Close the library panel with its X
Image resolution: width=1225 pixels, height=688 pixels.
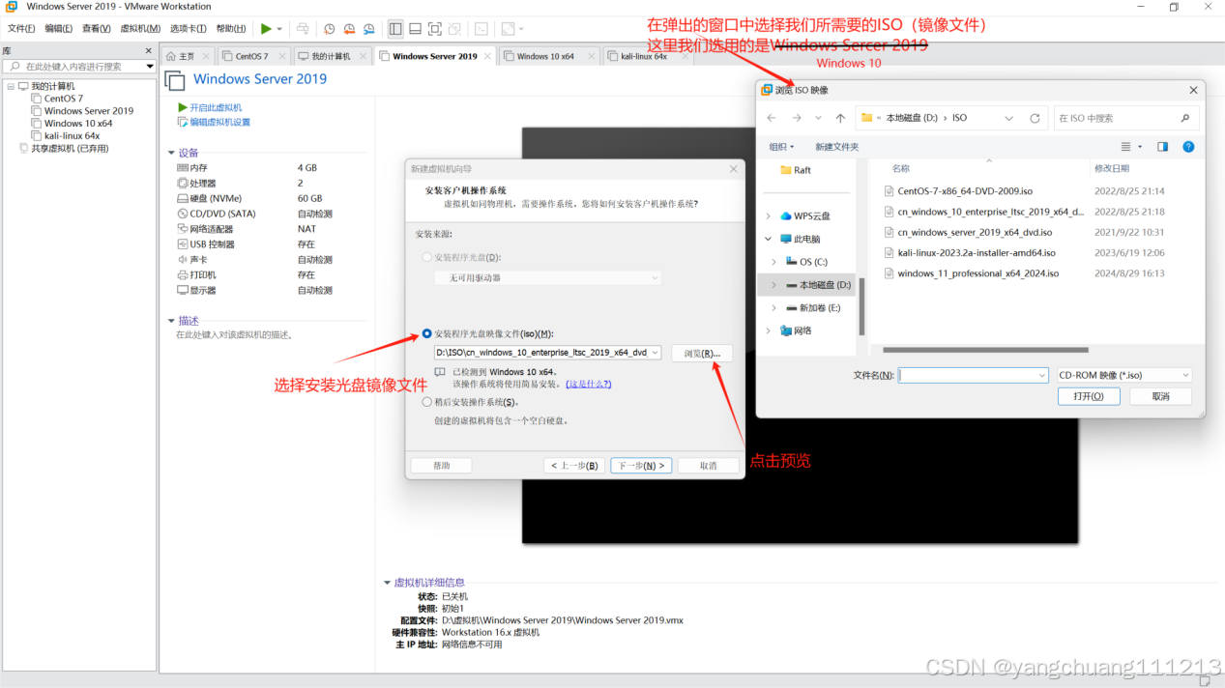tap(149, 50)
